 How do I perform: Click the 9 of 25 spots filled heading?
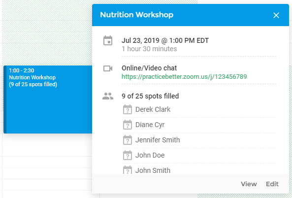[x=150, y=96]
